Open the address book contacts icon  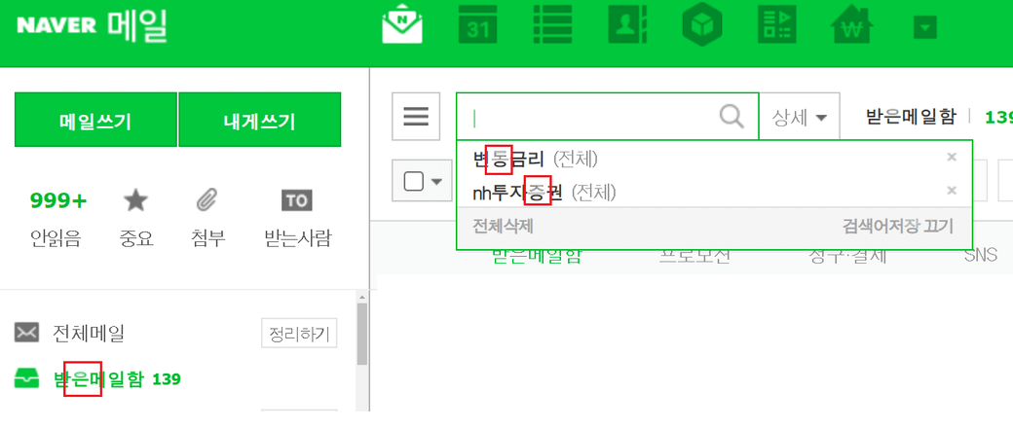click(627, 26)
